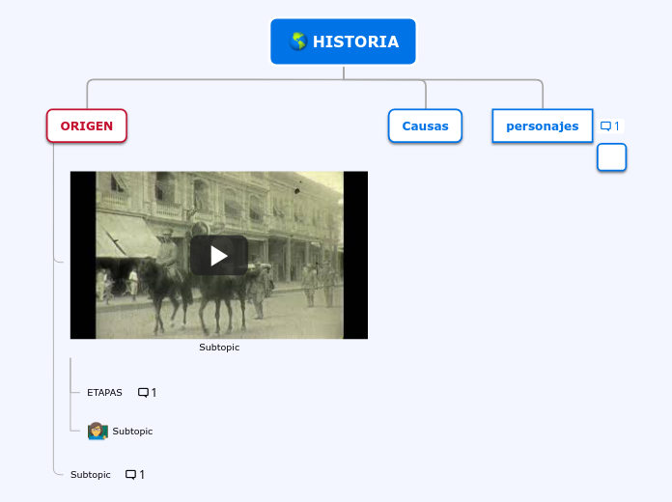Select the Subtopic caption under the video
The height and width of the screenshot is (502, 672).
pos(219,348)
